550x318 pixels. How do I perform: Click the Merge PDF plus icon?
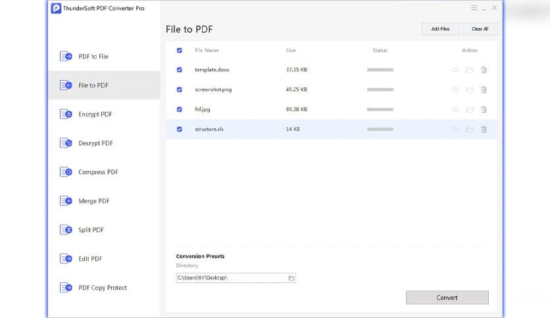pos(66,200)
